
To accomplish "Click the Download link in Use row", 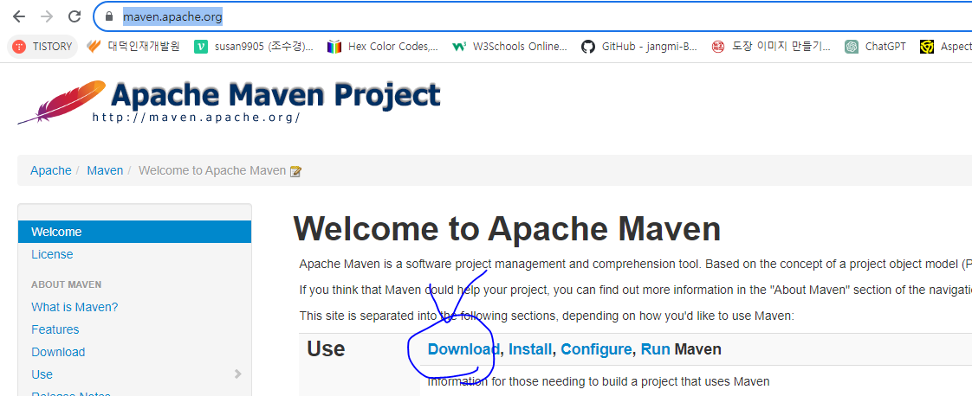I will click(463, 349).
